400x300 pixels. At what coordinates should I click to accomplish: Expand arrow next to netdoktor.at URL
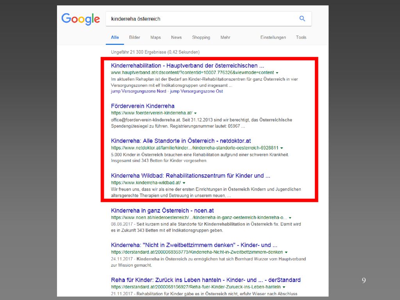coord(282,148)
